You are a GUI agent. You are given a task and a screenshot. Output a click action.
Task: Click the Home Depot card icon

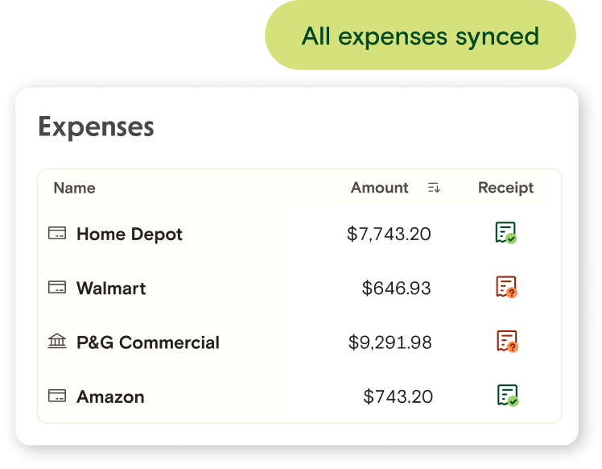pyautogui.click(x=56, y=234)
